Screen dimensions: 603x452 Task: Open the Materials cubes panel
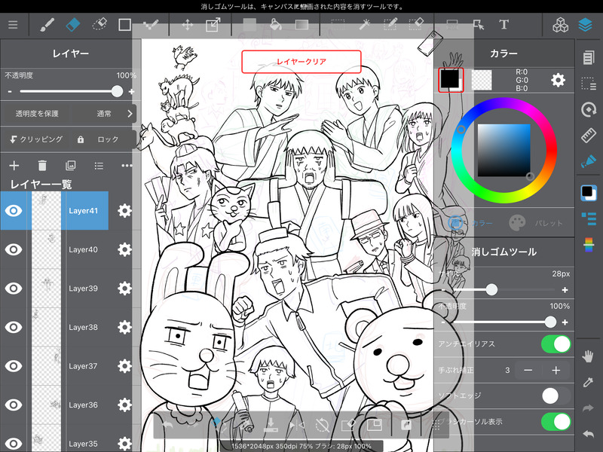click(x=560, y=25)
